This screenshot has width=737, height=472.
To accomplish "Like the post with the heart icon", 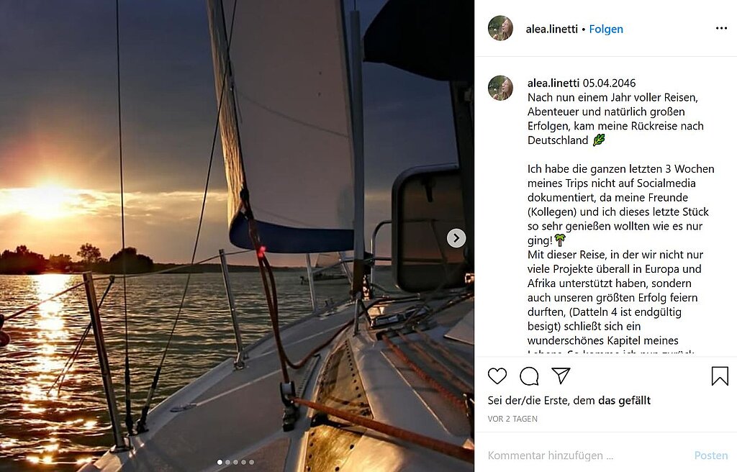I will [497, 376].
